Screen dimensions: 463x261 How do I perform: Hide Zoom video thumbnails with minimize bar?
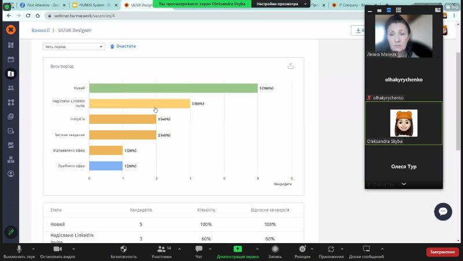(x=370, y=11)
